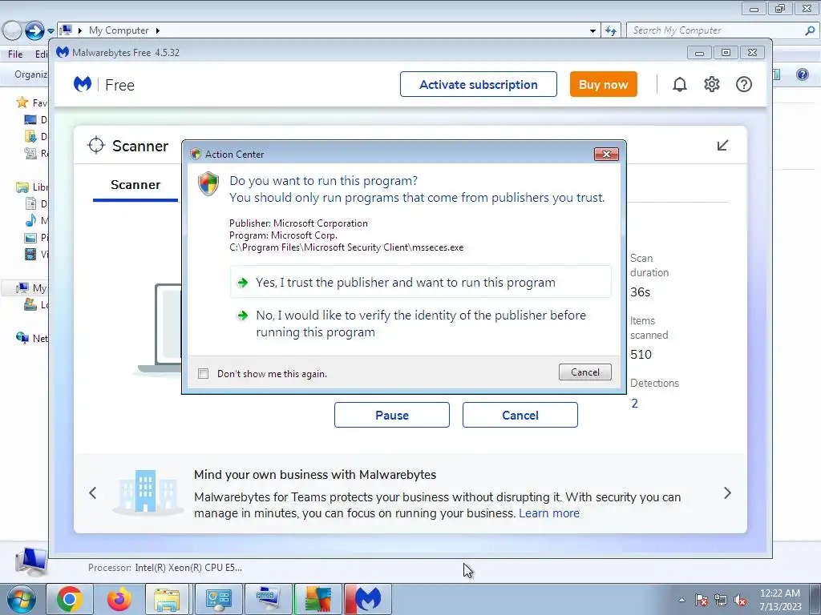Open Malwarebytes help question mark
This screenshot has height=615, width=821.
(743, 84)
